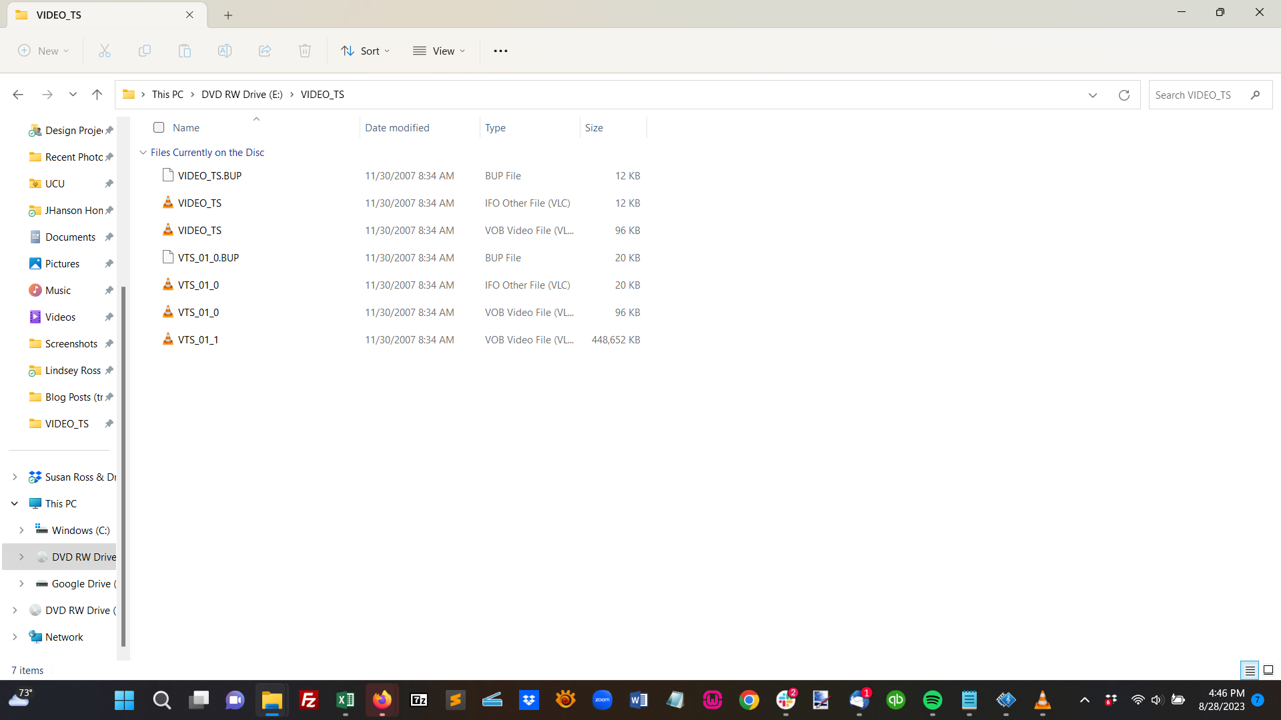Click the Size column header

click(x=613, y=127)
